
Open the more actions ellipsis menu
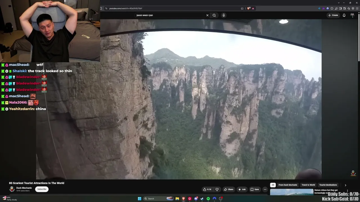pos(265,189)
